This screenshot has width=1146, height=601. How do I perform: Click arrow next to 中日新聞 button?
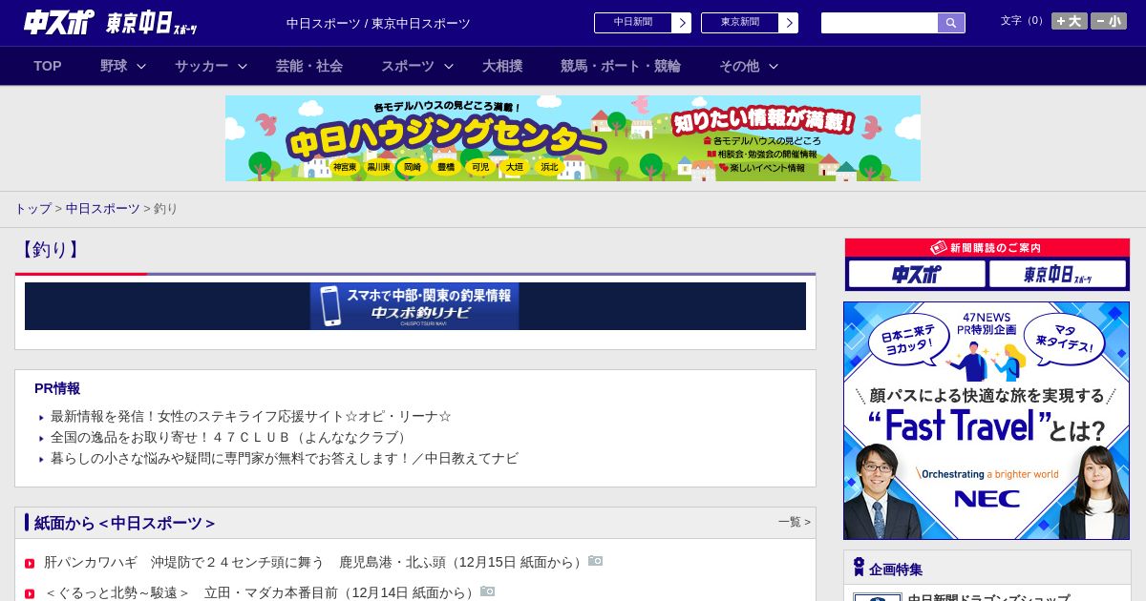(681, 23)
